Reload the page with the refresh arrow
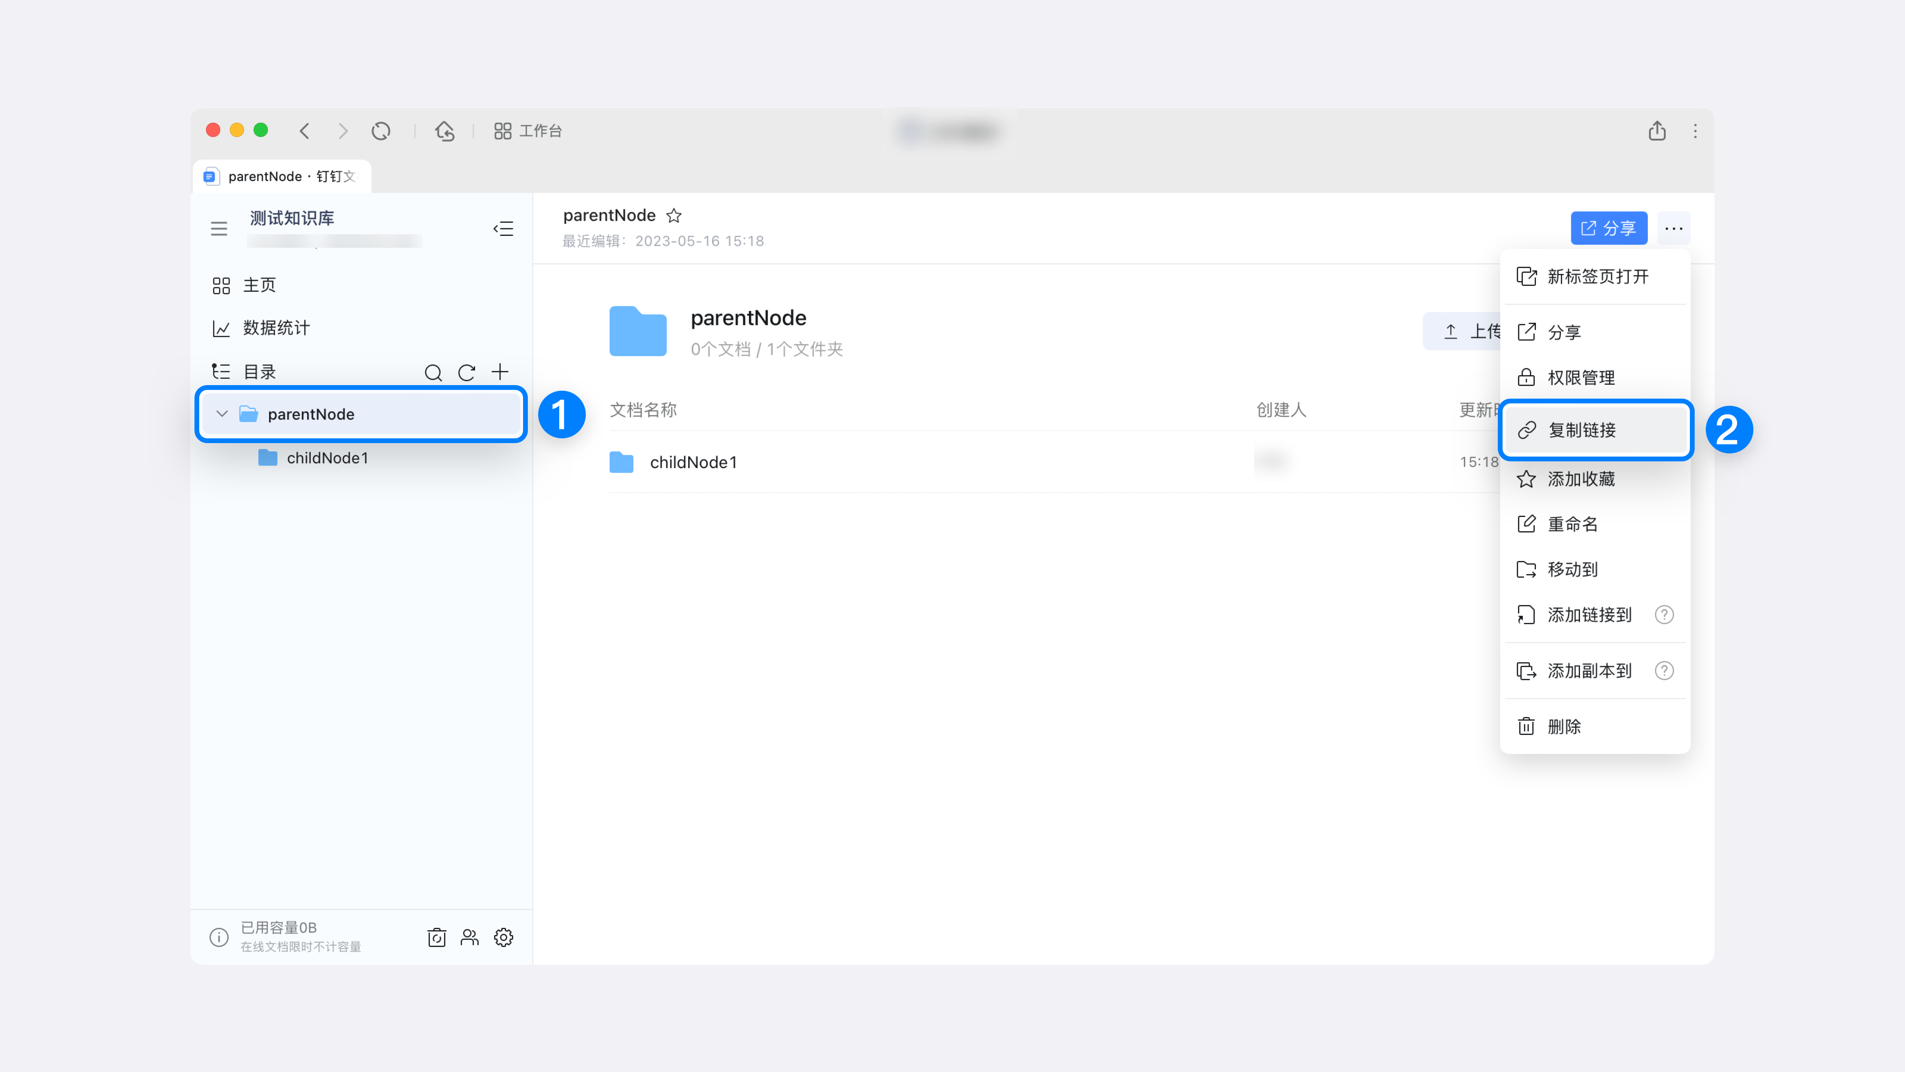 pyautogui.click(x=381, y=130)
